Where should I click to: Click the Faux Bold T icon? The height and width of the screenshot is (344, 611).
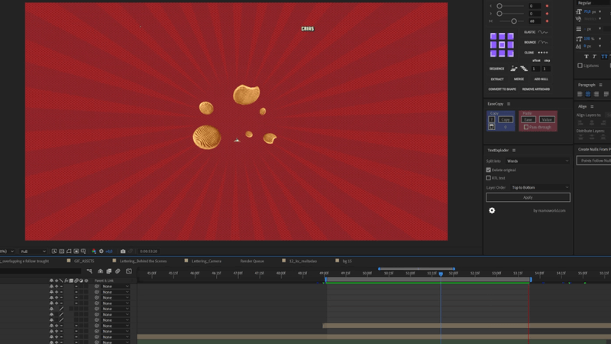click(586, 57)
